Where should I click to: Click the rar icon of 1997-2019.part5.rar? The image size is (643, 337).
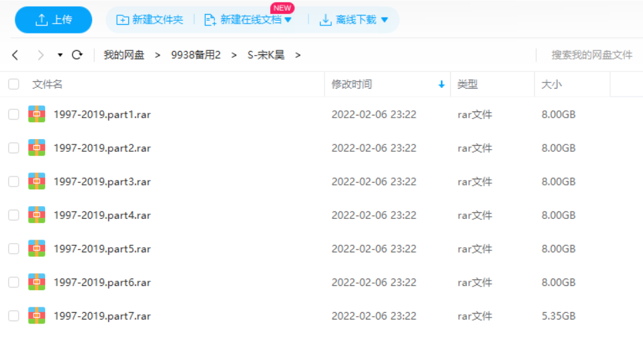click(36, 248)
